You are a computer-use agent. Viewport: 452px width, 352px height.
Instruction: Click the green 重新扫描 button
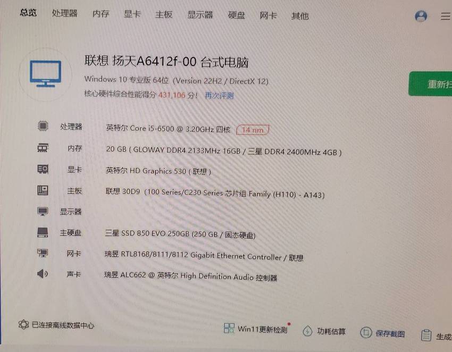(x=430, y=84)
